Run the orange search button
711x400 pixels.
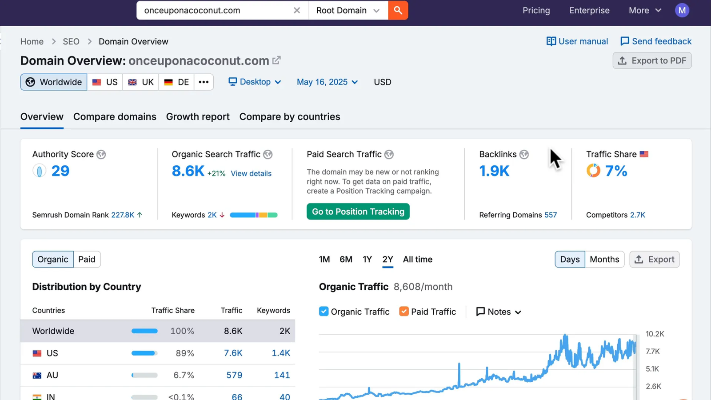pos(398,10)
